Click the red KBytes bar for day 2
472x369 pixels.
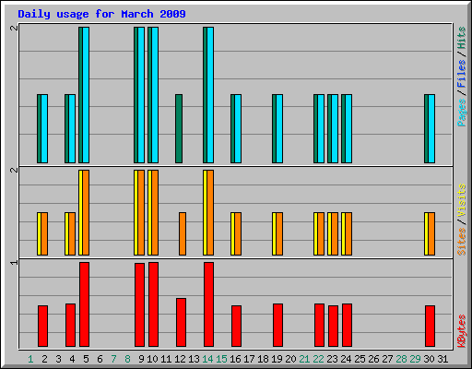42,326
